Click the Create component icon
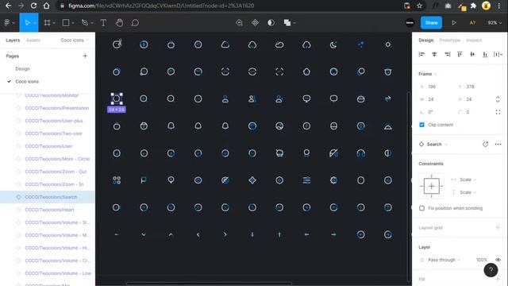This screenshot has height=286, width=508. click(255, 23)
